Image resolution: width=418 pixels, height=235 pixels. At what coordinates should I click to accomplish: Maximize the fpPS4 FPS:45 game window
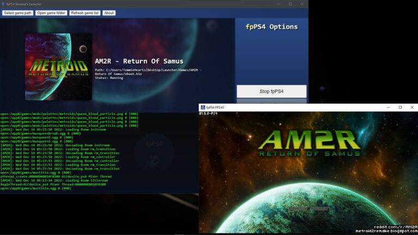pyautogui.click(x=400, y=107)
